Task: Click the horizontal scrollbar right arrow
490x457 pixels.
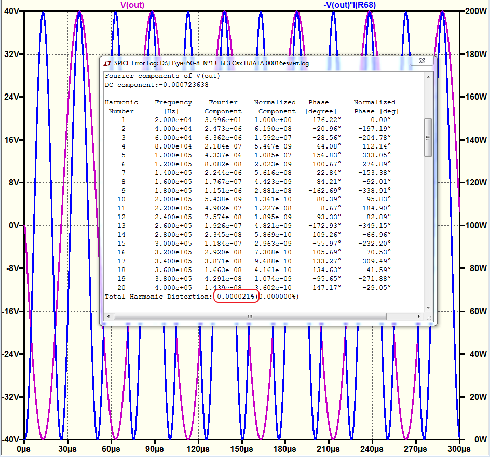Action: pyautogui.click(x=419, y=316)
